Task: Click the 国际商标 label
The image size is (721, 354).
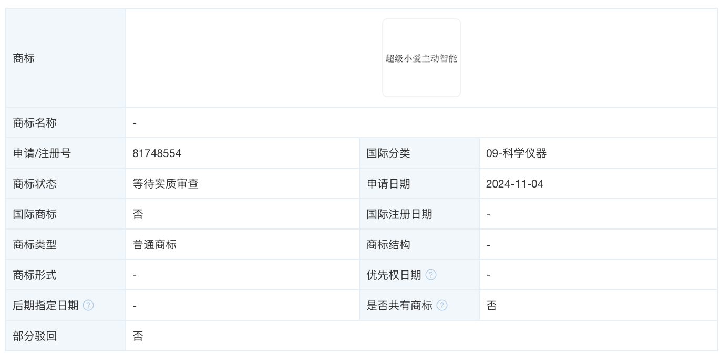Action: [35, 214]
